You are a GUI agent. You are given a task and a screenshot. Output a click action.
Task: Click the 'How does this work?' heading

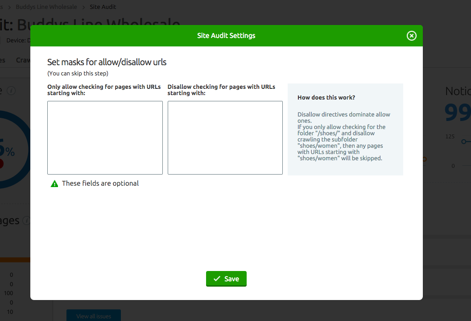tap(326, 97)
